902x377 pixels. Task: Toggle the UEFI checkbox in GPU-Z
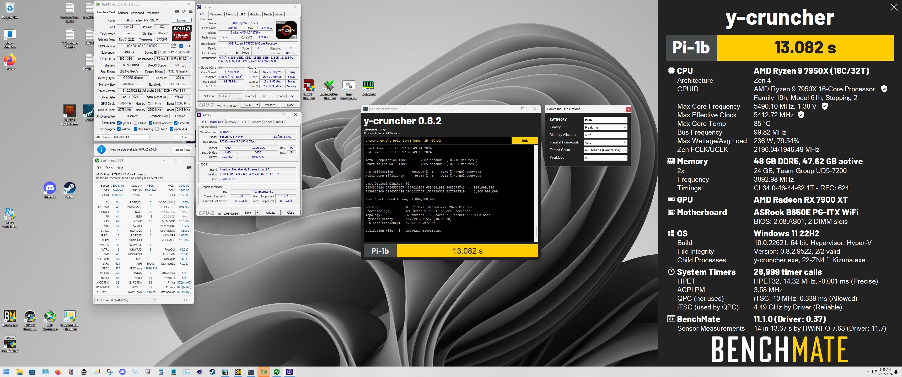coord(181,46)
